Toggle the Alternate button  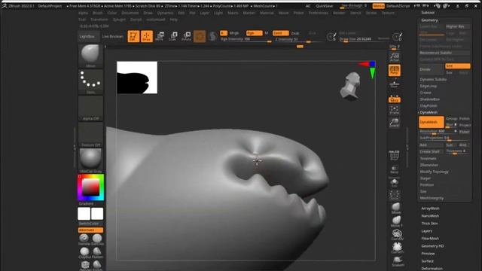(90, 230)
